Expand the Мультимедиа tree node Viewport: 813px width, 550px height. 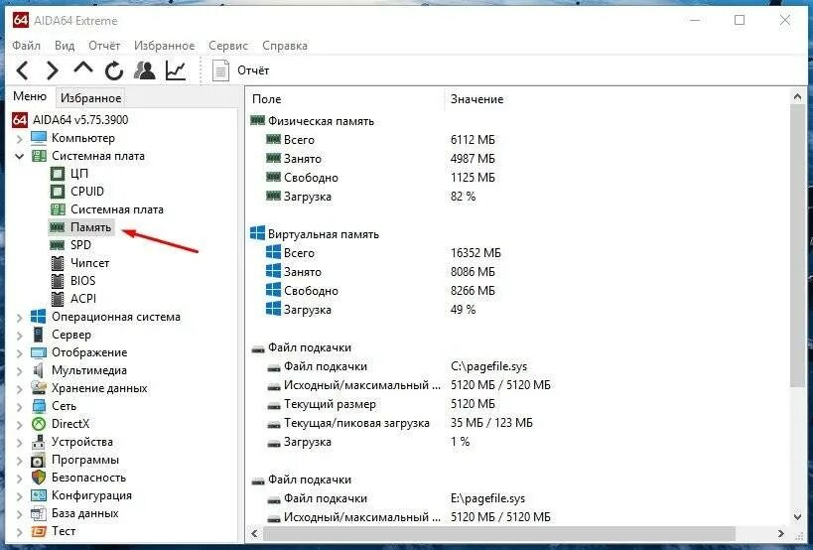[x=19, y=370]
